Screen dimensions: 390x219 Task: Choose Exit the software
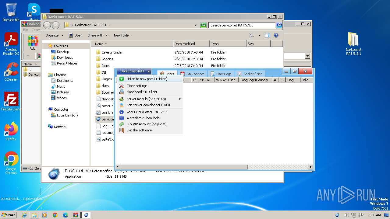150,130
